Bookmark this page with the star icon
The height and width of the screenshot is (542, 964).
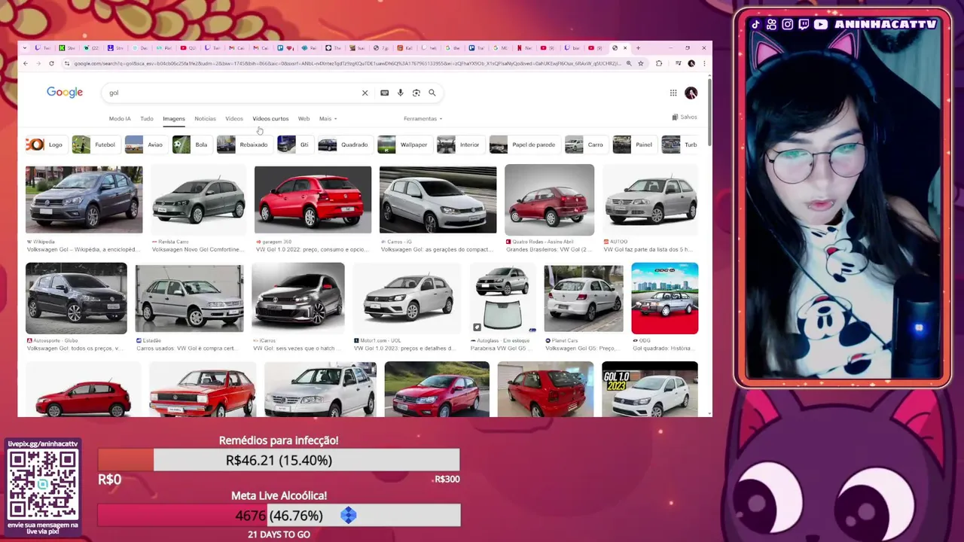tap(641, 63)
